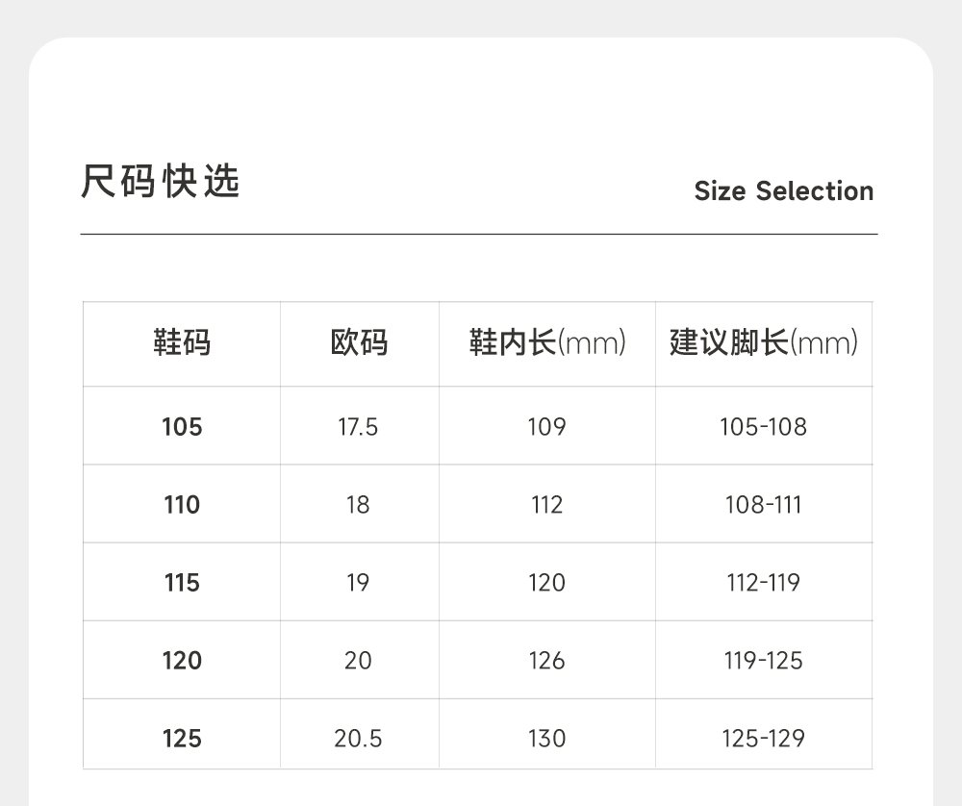Select the inner length 109 cell
962x806 pixels.
(546, 426)
